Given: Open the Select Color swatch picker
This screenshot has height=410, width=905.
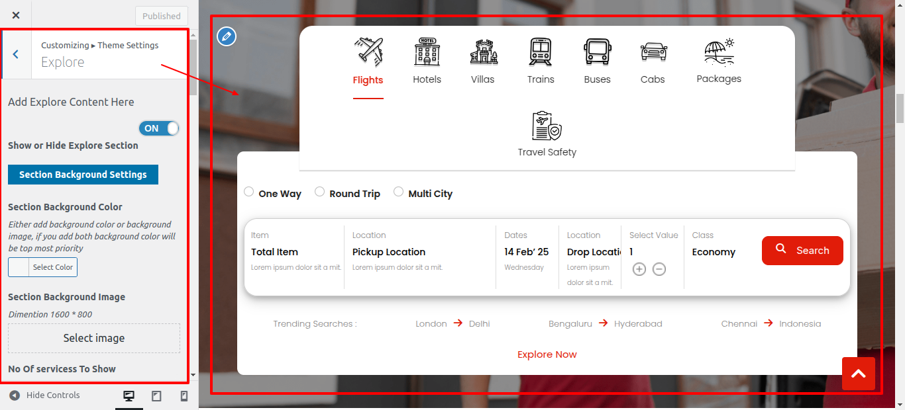Looking at the screenshot, I should click(x=43, y=267).
